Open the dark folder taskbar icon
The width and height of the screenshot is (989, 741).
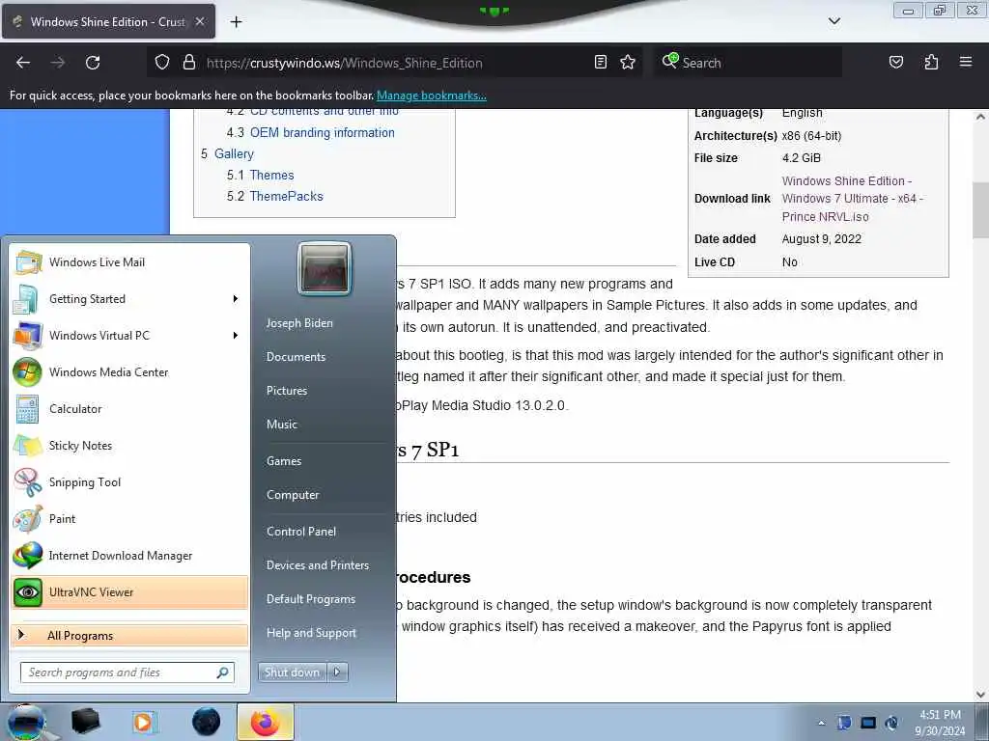coord(85,722)
